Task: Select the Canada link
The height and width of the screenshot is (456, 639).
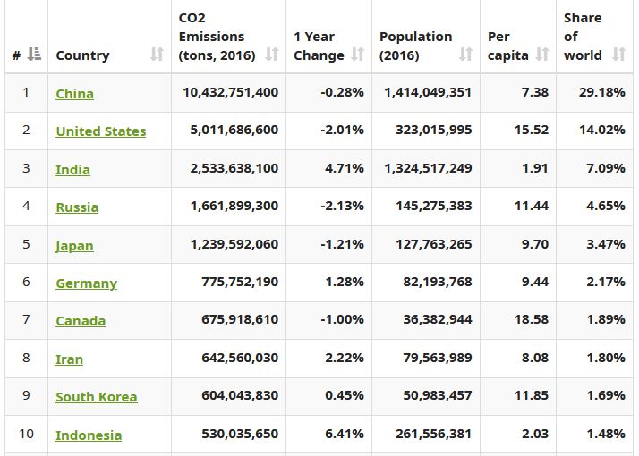Action: coord(81,320)
